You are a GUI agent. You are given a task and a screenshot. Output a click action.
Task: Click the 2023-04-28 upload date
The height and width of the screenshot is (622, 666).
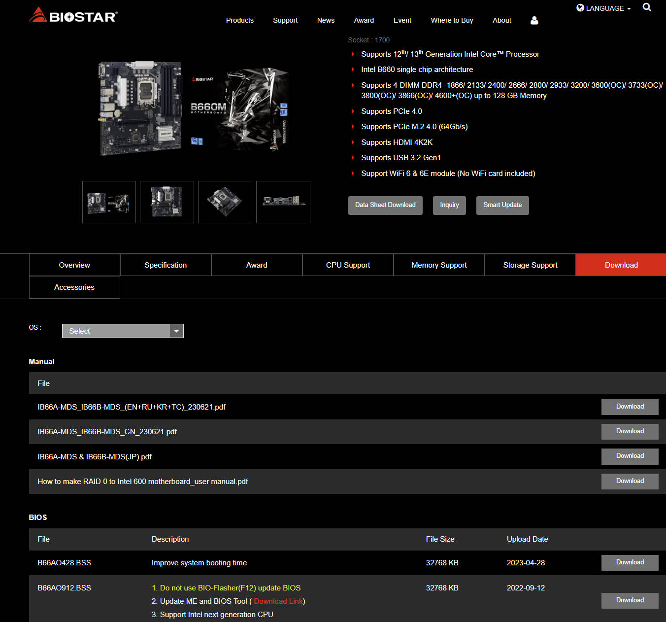point(526,563)
